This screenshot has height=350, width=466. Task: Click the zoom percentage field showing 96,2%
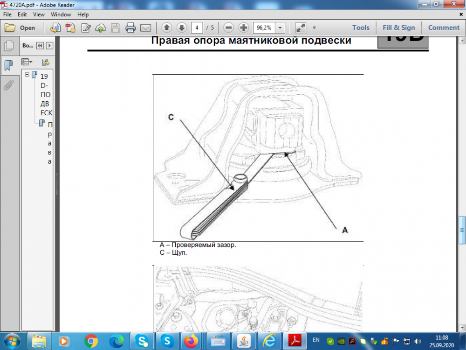pyautogui.click(x=264, y=28)
